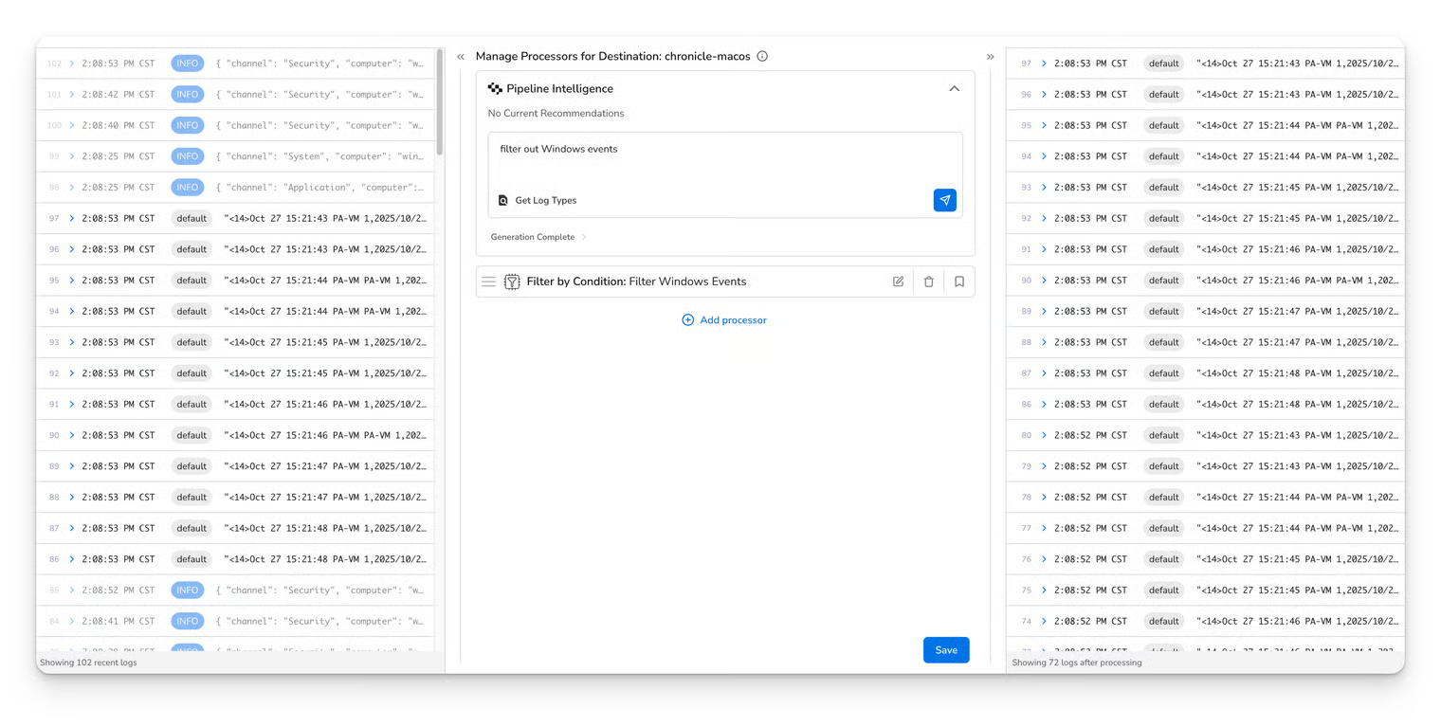Click the info icon beside chronicle-macos

click(762, 56)
